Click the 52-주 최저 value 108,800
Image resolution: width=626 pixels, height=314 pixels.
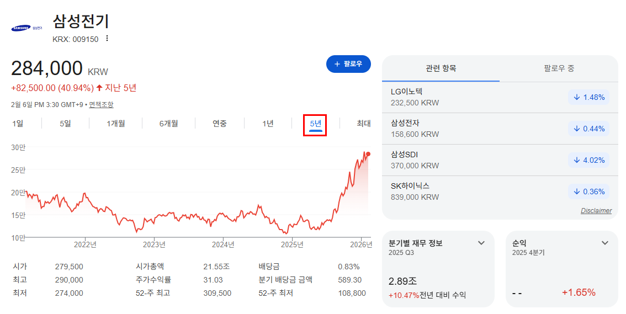point(352,293)
